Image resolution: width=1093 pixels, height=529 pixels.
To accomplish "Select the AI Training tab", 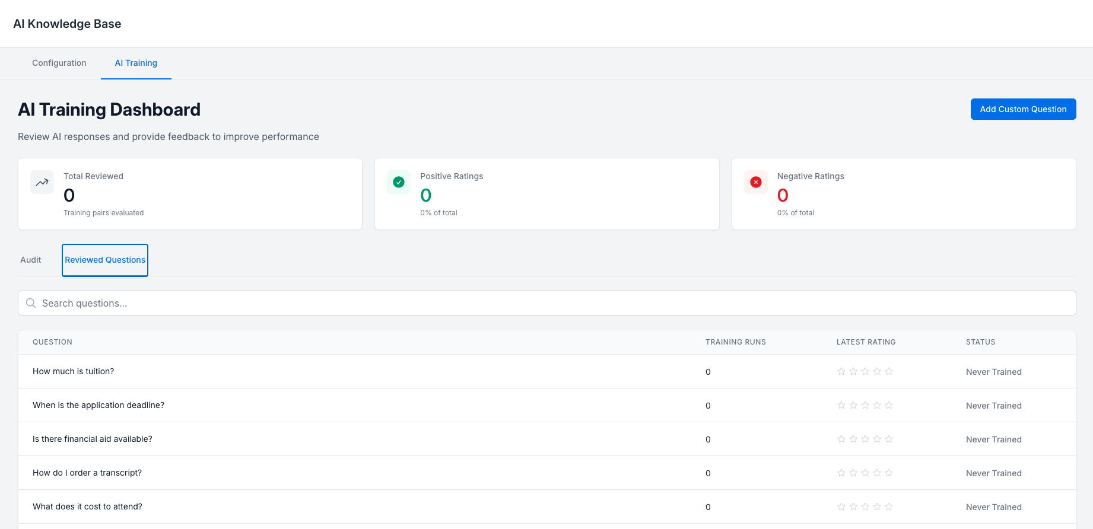I will (136, 63).
